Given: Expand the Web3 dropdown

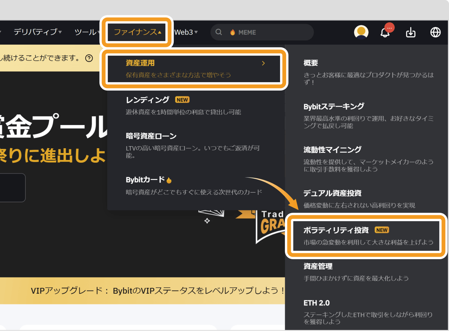Looking at the screenshot, I should [x=186, y=32].
